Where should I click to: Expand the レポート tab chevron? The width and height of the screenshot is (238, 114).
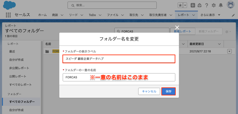coord(193,15)
